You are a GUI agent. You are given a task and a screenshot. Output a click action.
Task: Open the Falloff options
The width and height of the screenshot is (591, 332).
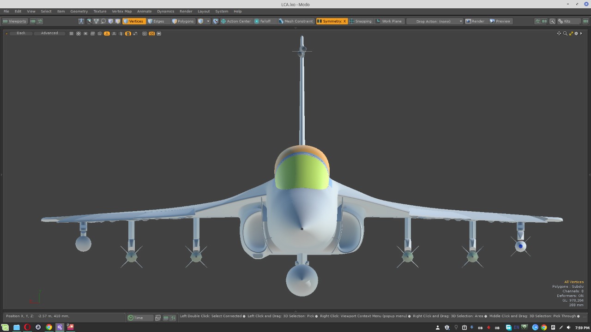pyautogui.click(x=263, y=21)
